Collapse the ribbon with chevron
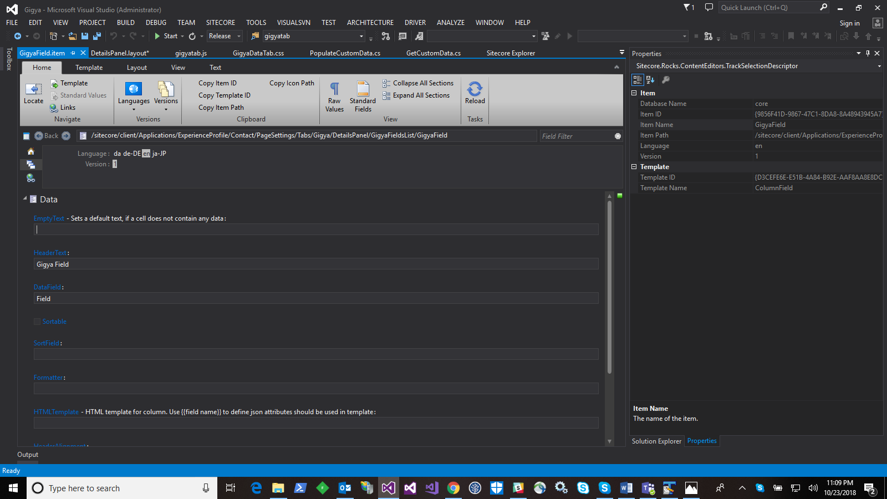The image size is (887, 499). 616,67
